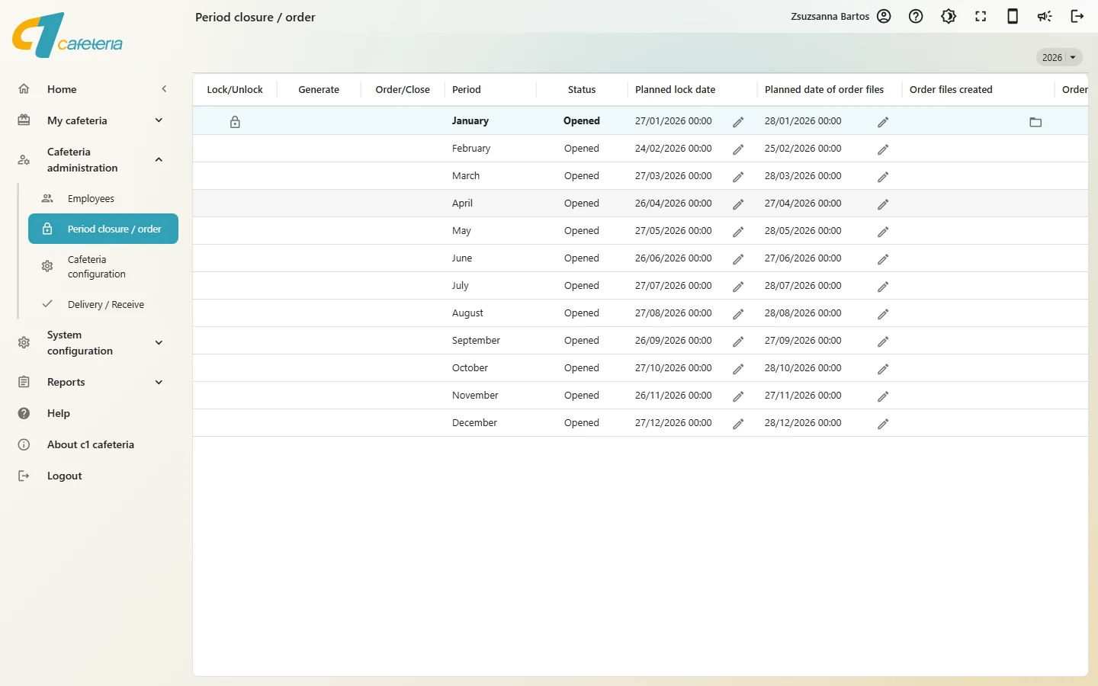The image size is (1098, 686).
Task: Edit November planned lock date pencil
Action: tap(738, 396)
